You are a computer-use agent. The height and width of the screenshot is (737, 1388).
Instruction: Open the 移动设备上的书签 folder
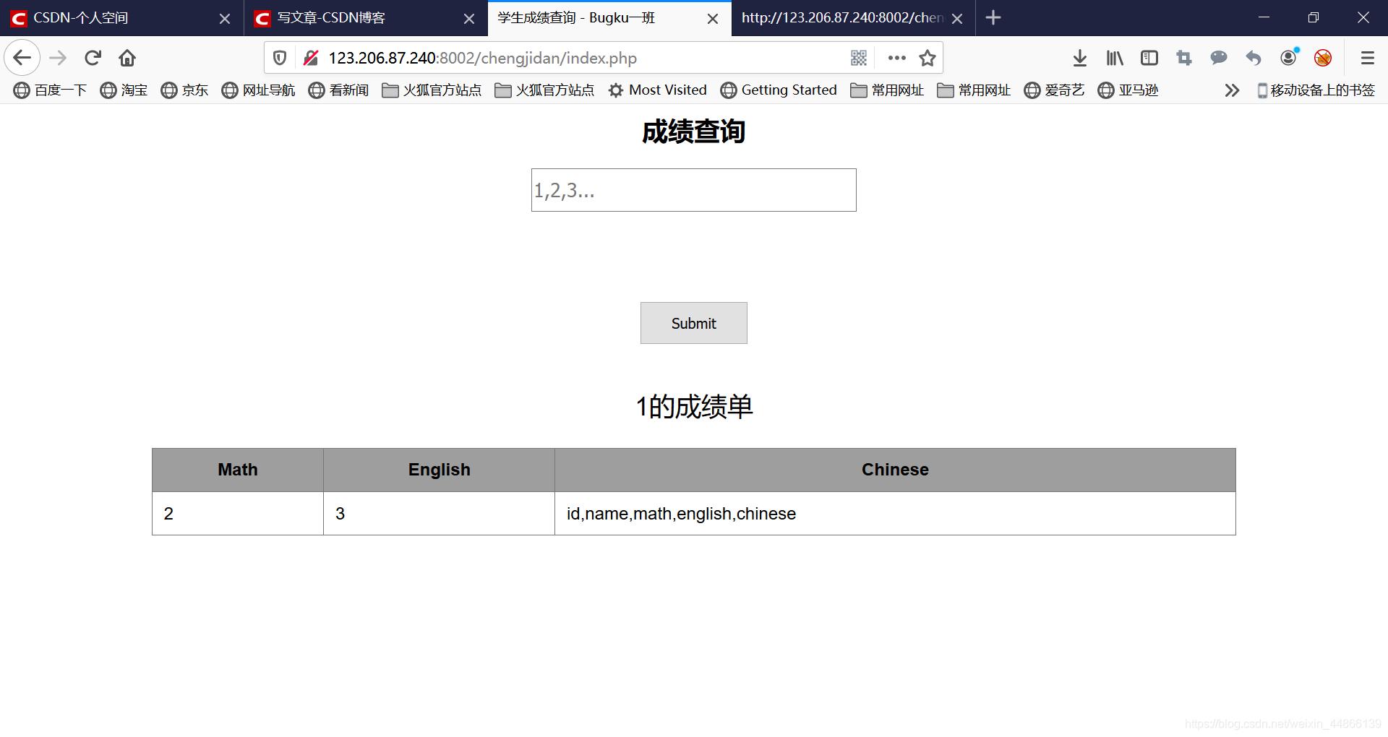(x=1316, y=90)
